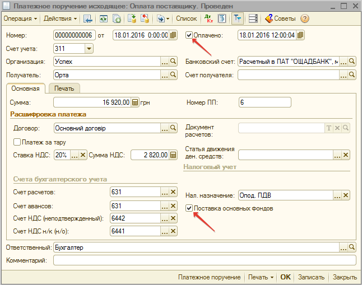The width and height of the screenshot is (362, 285).
Task: Open the Советы tips toolbar item
Action: pyautogui.click(x=281, y=18)
